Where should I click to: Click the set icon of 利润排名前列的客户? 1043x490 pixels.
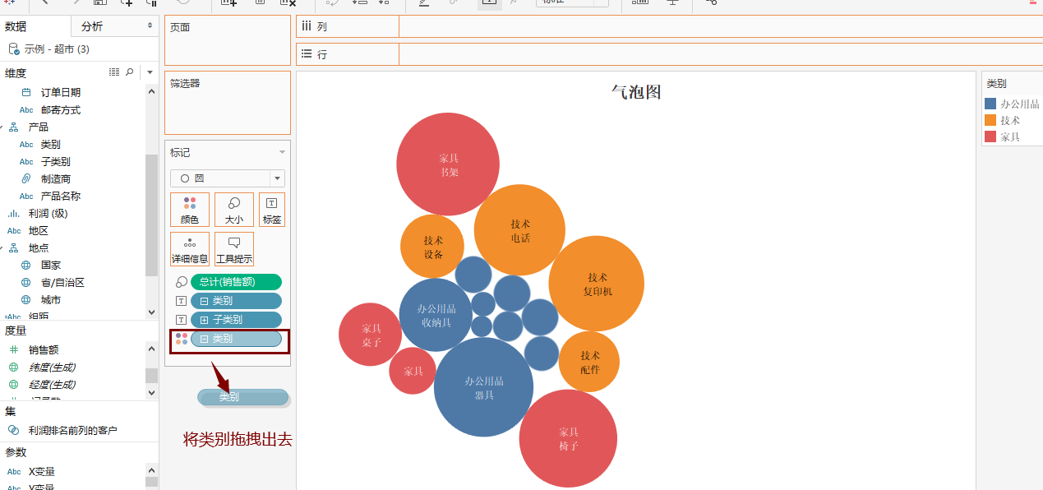pos(13,430)
